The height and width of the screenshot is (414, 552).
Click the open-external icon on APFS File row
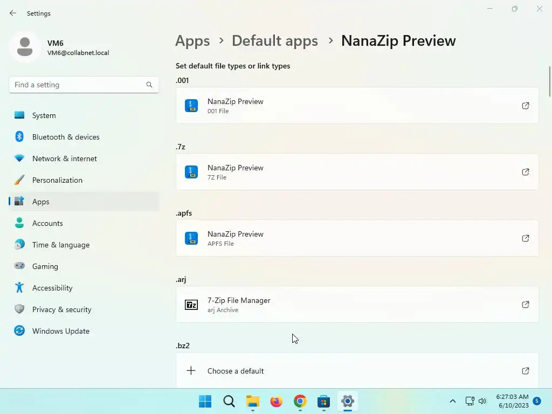[525, 238]
